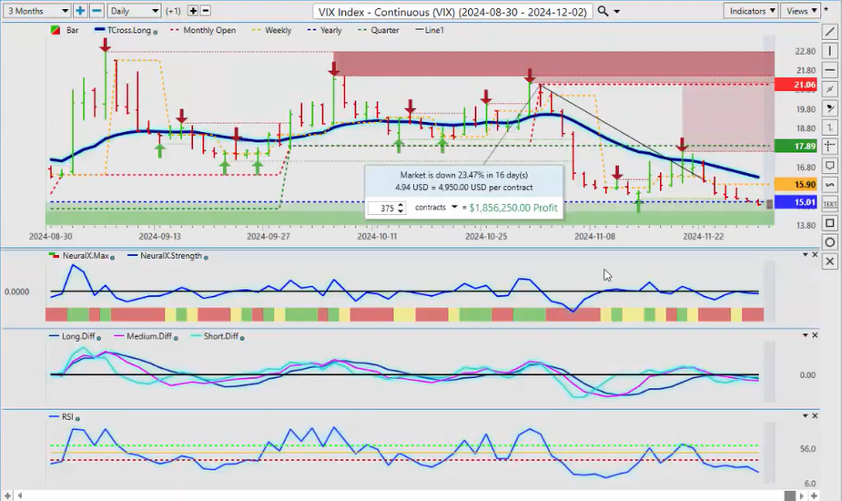Image resolution: width=842 pixels, height=501 pixels.
Task: Click the green 17.89 price label
Action: (796, 146)
